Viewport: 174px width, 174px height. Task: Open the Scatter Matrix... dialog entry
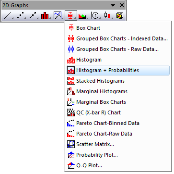pos(118,144)
